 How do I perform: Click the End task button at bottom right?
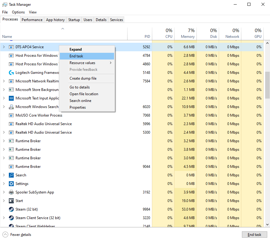(x=254, y=235)
